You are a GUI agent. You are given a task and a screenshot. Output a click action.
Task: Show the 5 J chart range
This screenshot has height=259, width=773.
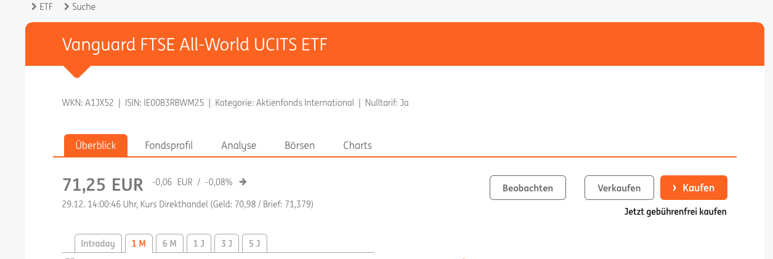(x=254, y=244)
